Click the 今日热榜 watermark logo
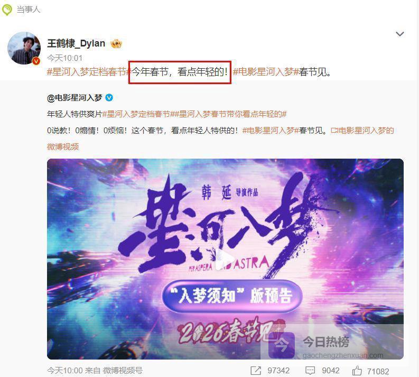The width and height of the screenshot is (419, 377). click(282, 345)
